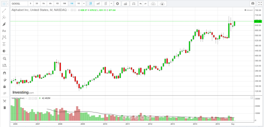Switch to line chart style
The image size is (264, 127).
point(98,4)
